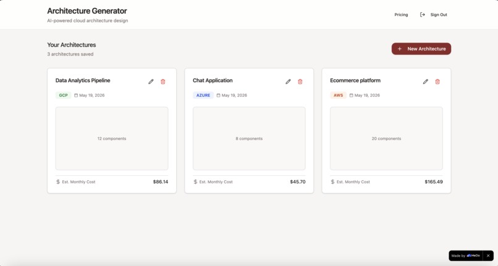Screen dimensions: 498x266
Task: Click the Sign Out link
Action: [x=439, y=15]
